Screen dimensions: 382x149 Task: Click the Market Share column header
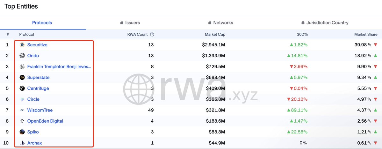366,35
